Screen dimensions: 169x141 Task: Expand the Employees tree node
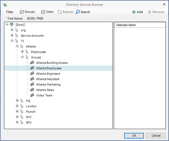pyautogui.click(x=22, y=52)
